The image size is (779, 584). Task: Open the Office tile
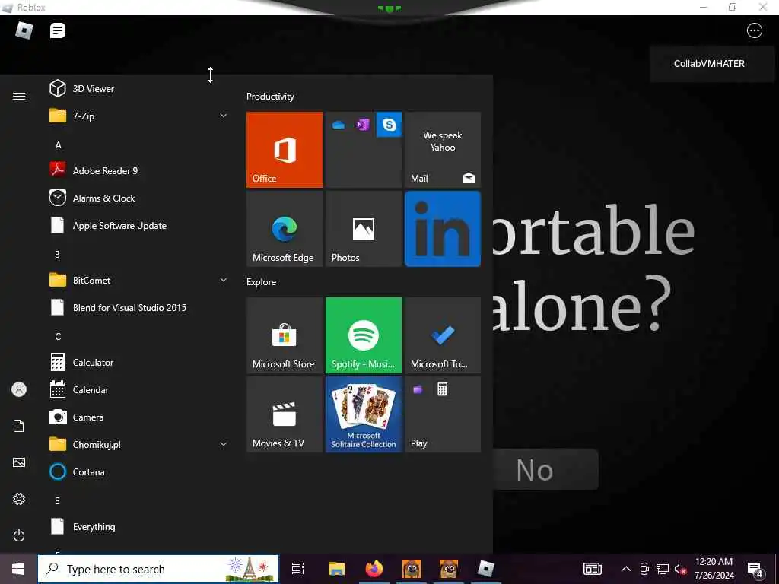tap(285, 150)
